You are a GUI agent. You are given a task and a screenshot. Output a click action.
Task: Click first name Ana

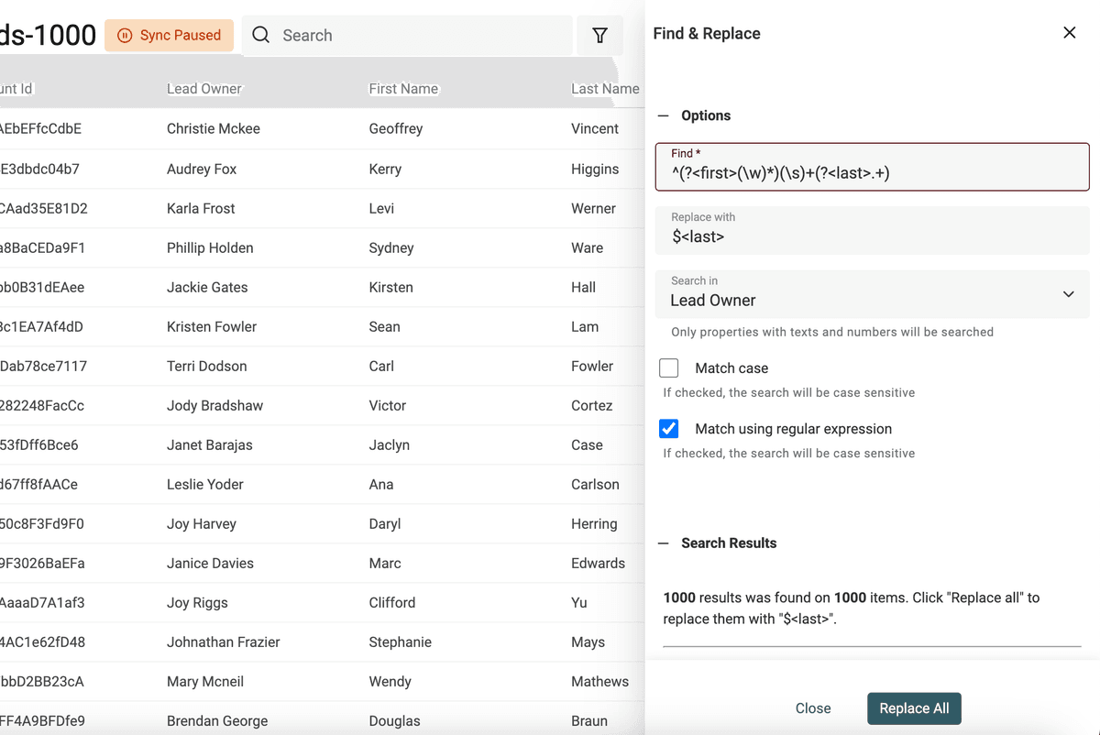point(381,485)
